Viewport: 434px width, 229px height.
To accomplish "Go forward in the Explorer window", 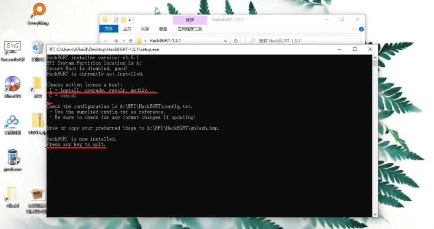I will (x=116, y=41).
